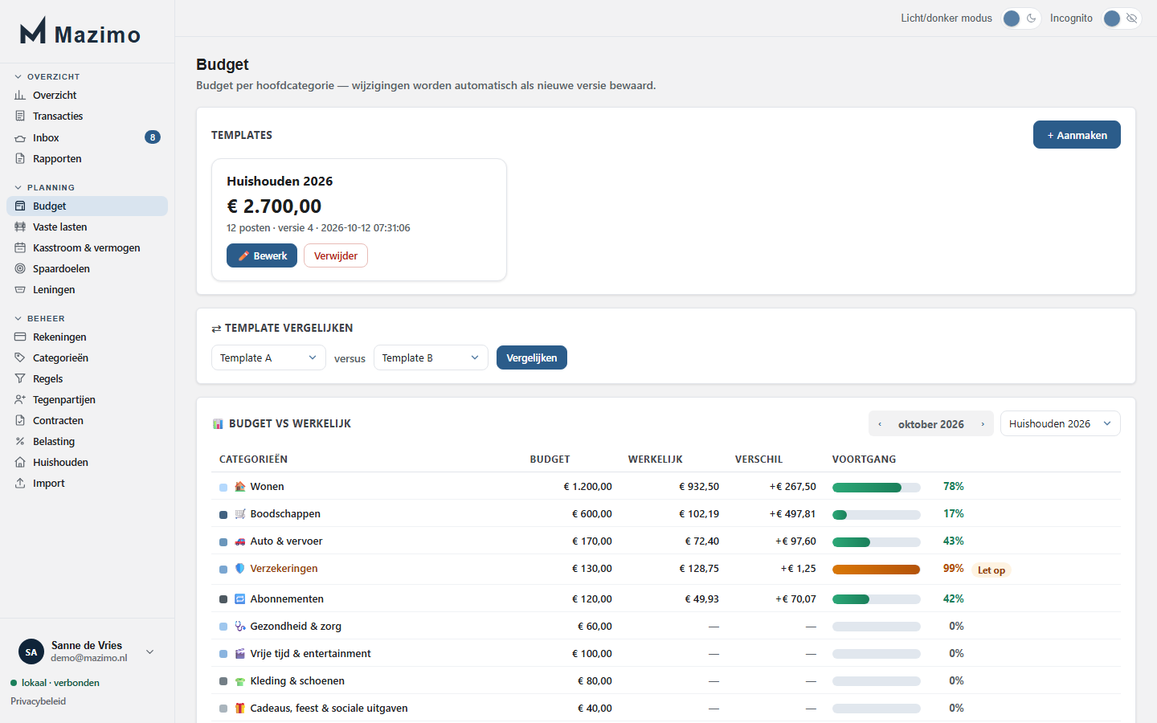1157x723 pixels.
Task: Click the Inbox tray icon
Action: click(x=20, y=138)
